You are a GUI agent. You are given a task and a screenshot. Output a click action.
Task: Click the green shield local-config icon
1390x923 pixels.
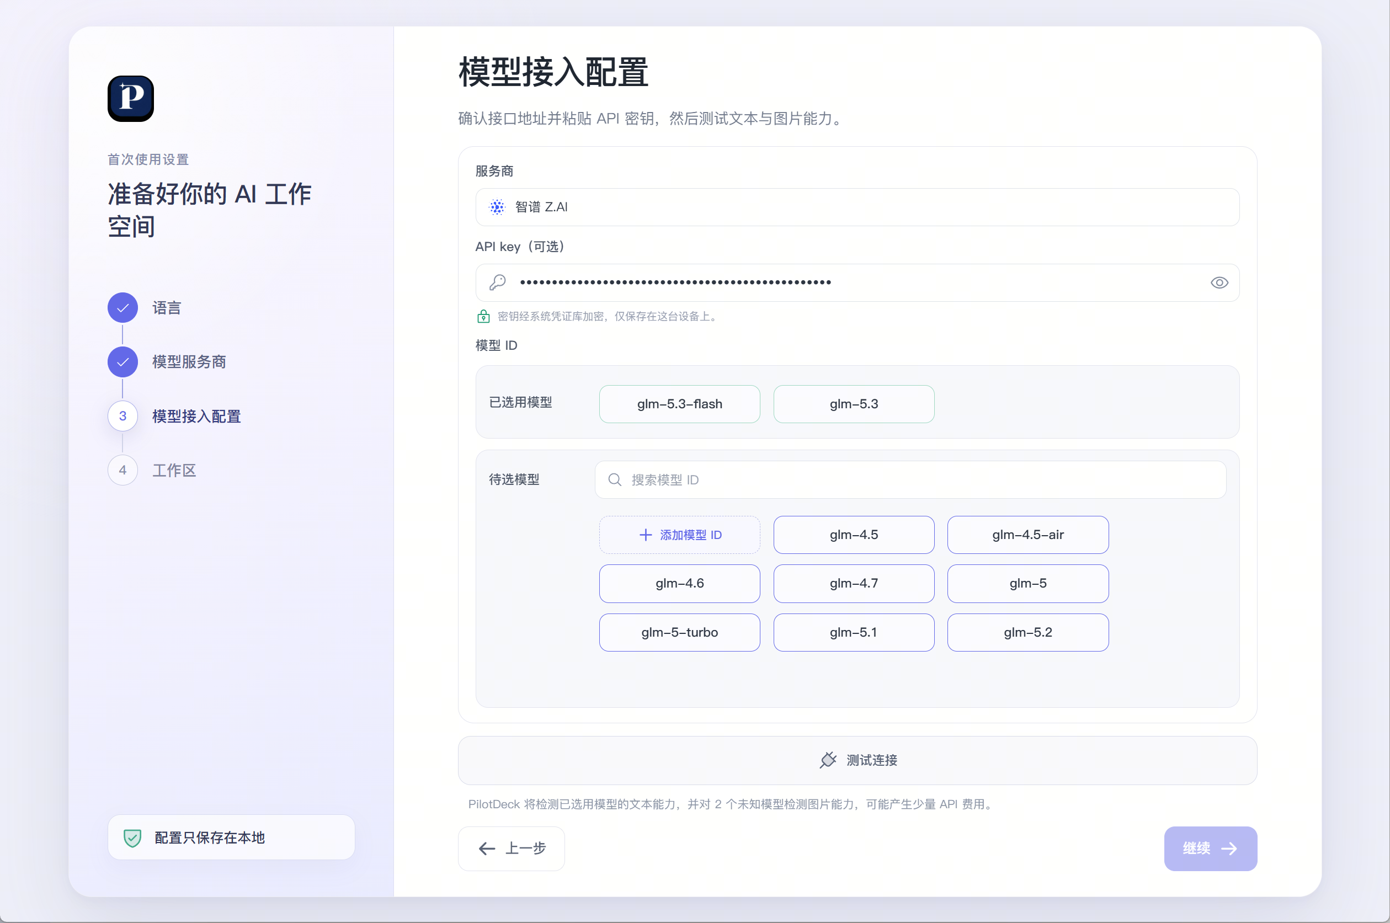(x=132, y=837)
